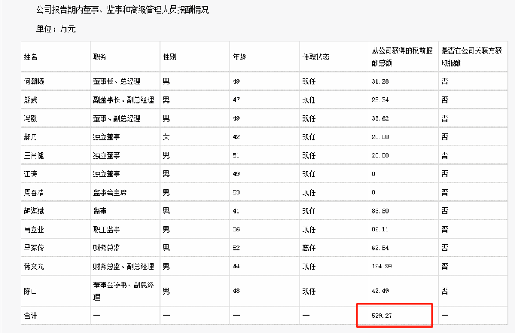
Task: Click the 是否在公司关联方获取报酬 header
Action: pyautogui.click(x=472, y=56)
